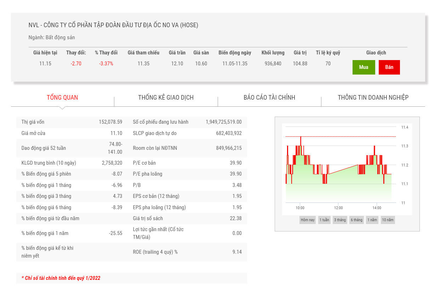Click the red Bán button
This screenshot has height=294, width=429.
(x=389, y=67)
